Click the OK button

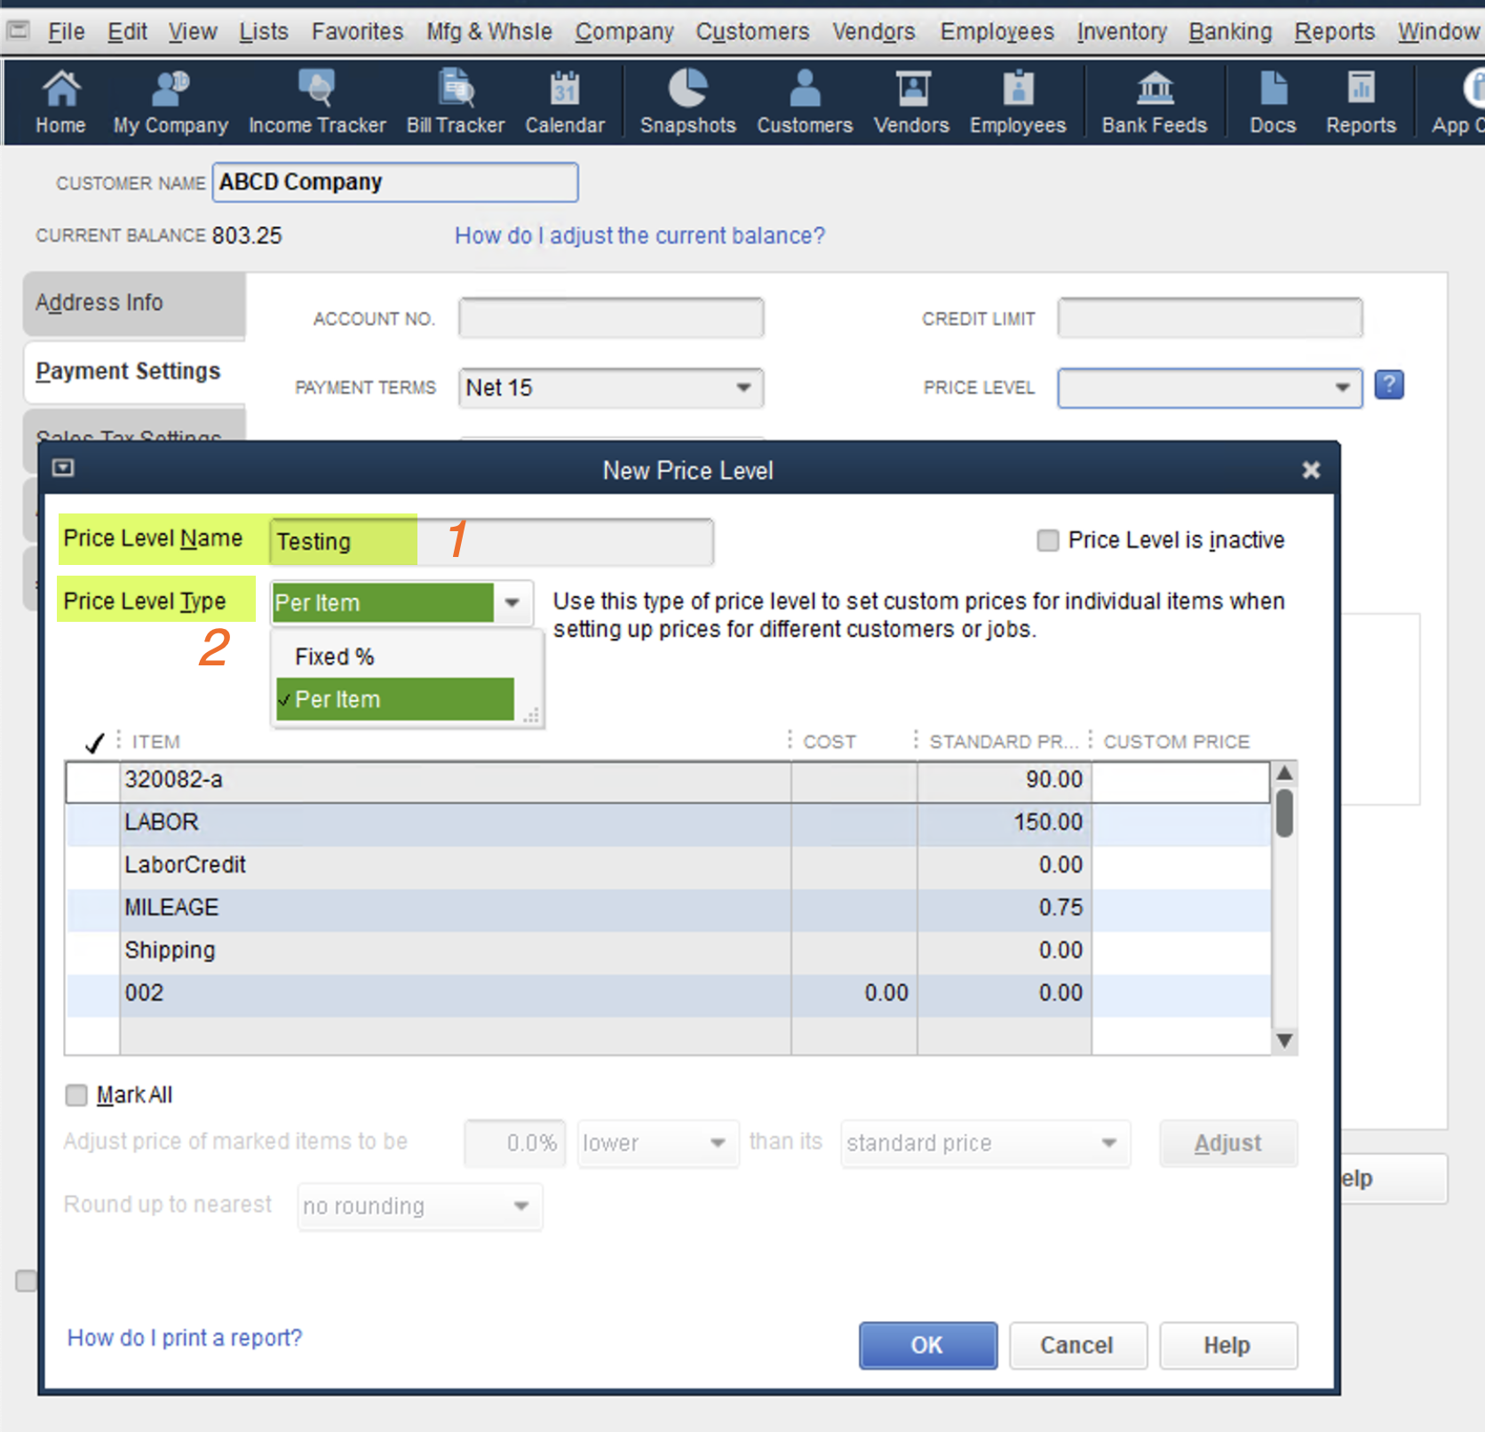[927, 1345]
